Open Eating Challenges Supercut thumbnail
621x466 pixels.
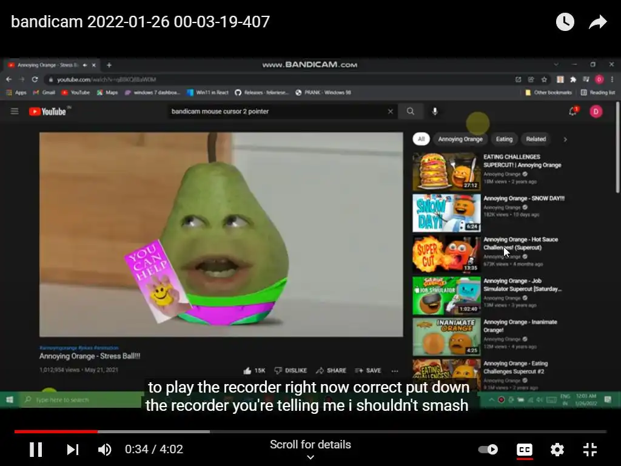[446, 172]
